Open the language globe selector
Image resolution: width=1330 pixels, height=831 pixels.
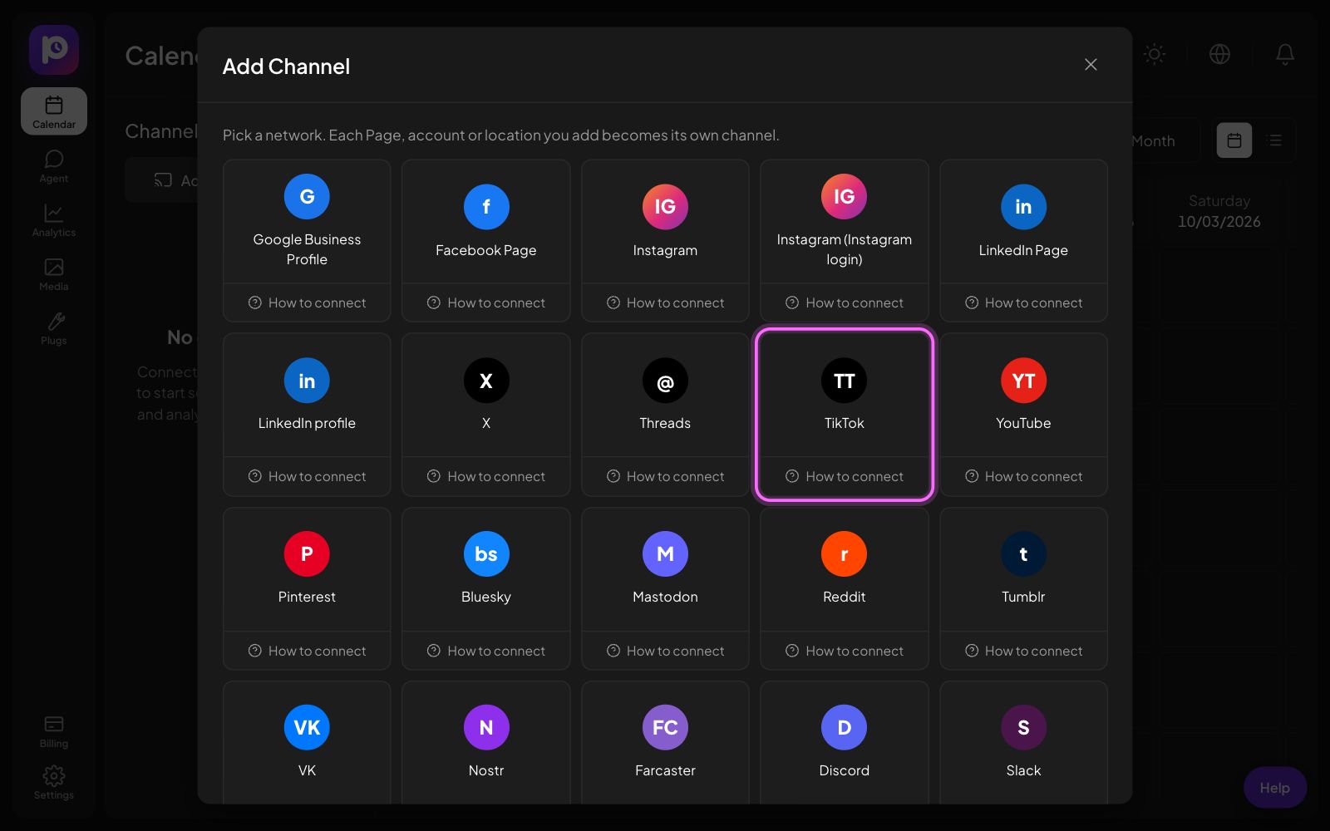pos(1219,54)
